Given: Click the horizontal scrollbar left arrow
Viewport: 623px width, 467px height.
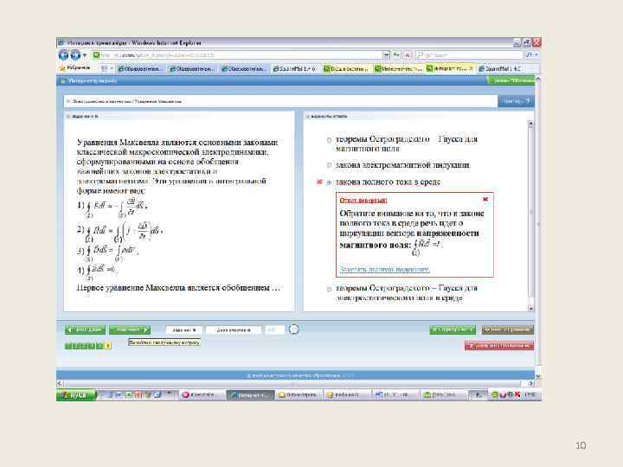Looking at the screenshot, I should [60, 383].
